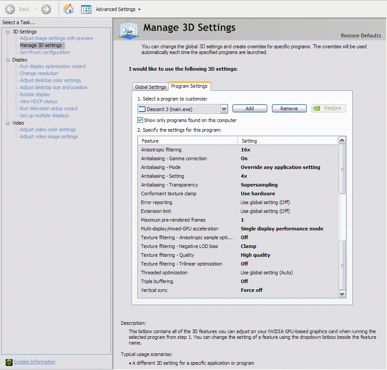Uncheck Show only programs found on this computer

[x=140, y=120]
